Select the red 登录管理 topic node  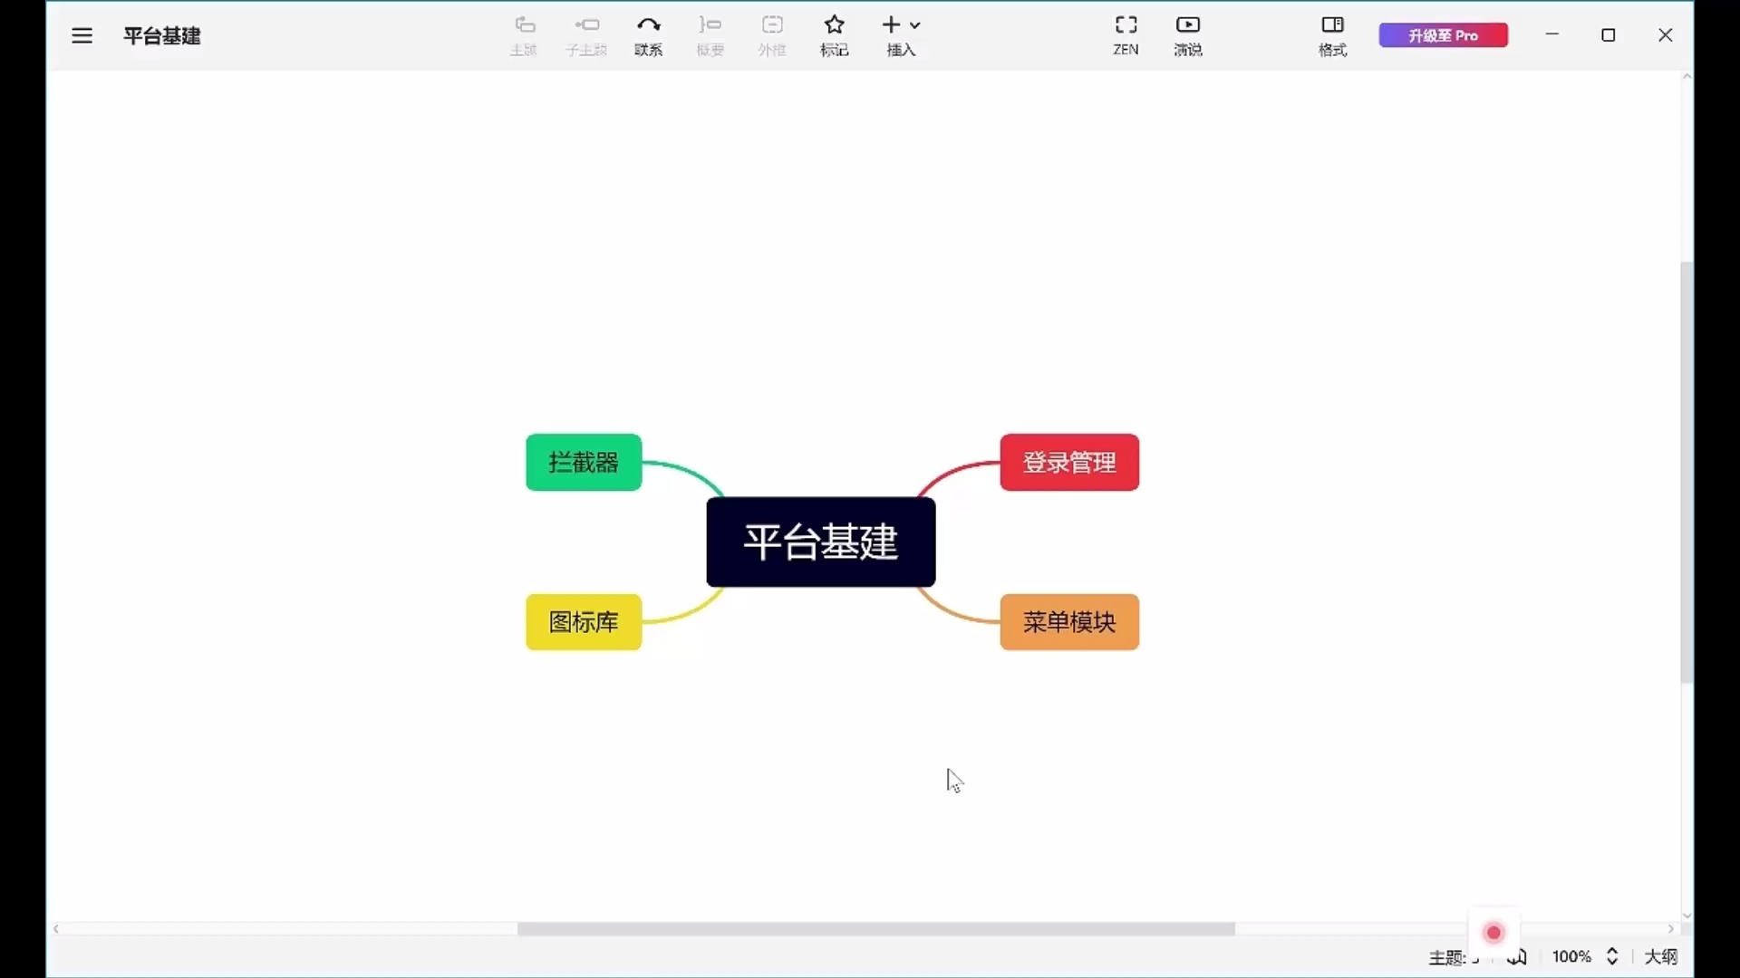pos(1069,463)
